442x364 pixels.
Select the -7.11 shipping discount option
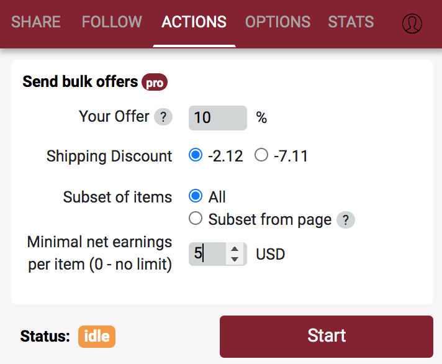(x=261, y=155)
